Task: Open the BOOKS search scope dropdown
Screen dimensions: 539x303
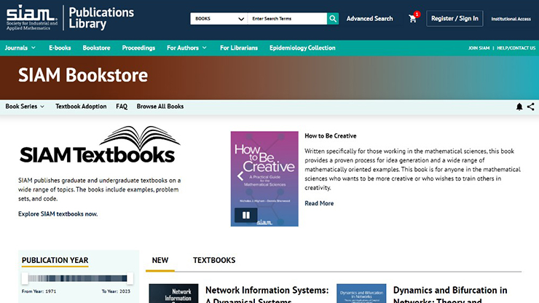Action: click(219, 18)
